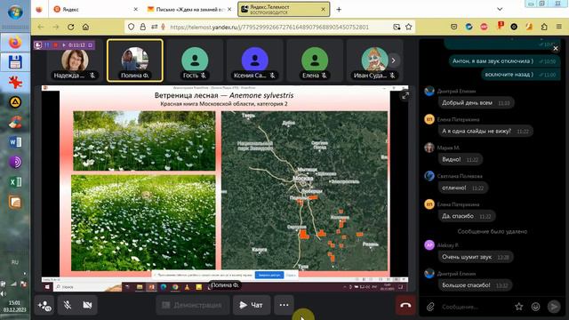Close the Яндекс.Телемост tab
This screenshot has height=320, width=569.
coord(323,10)
